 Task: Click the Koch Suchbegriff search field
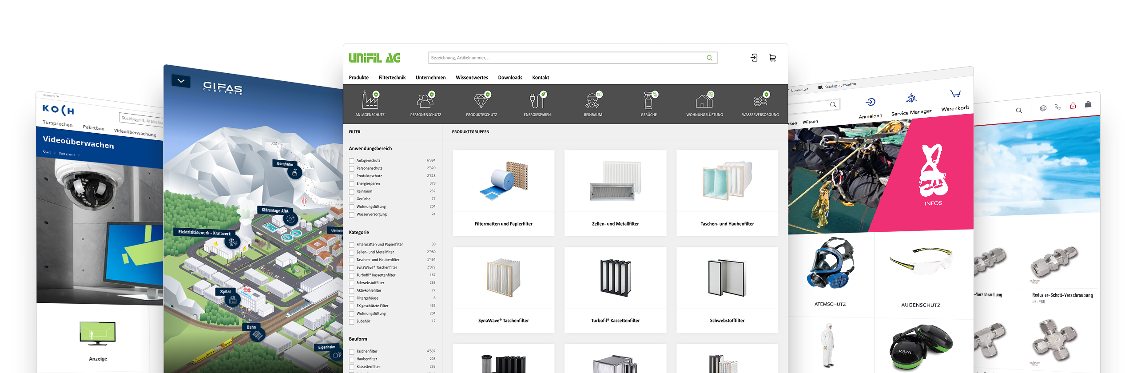pyautogui.click(x=142, y=120)
